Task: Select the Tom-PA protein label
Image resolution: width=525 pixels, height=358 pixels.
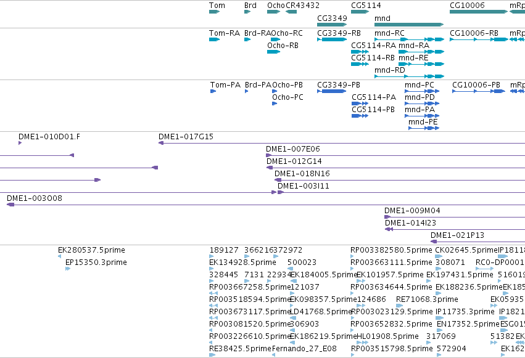Action: [225, 85]
